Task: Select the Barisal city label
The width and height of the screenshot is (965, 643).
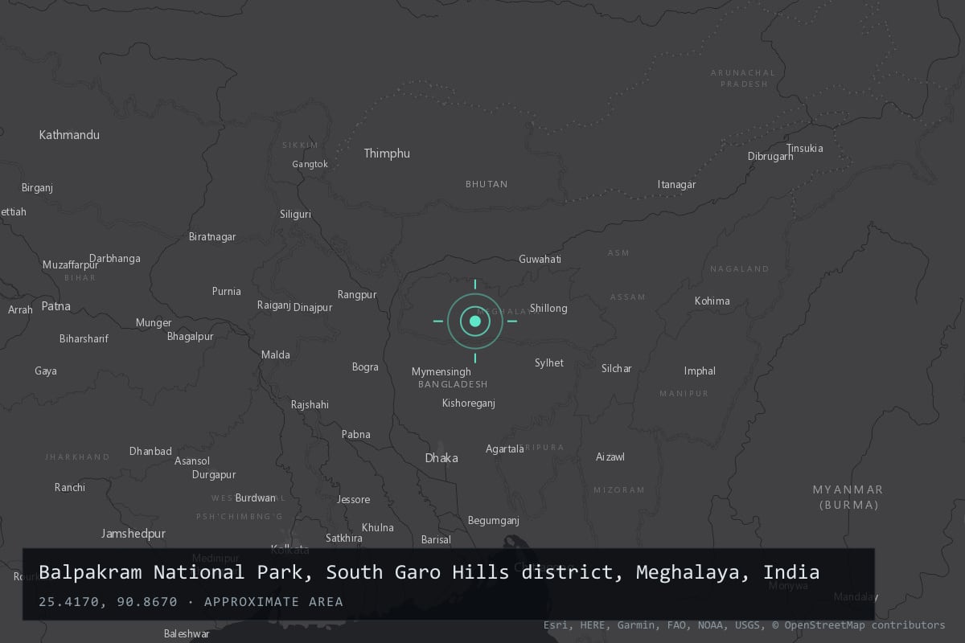Action: (436, 540)
